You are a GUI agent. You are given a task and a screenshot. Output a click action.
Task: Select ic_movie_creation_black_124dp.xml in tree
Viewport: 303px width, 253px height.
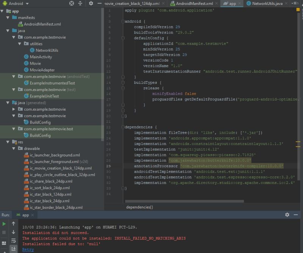[58, 168]
